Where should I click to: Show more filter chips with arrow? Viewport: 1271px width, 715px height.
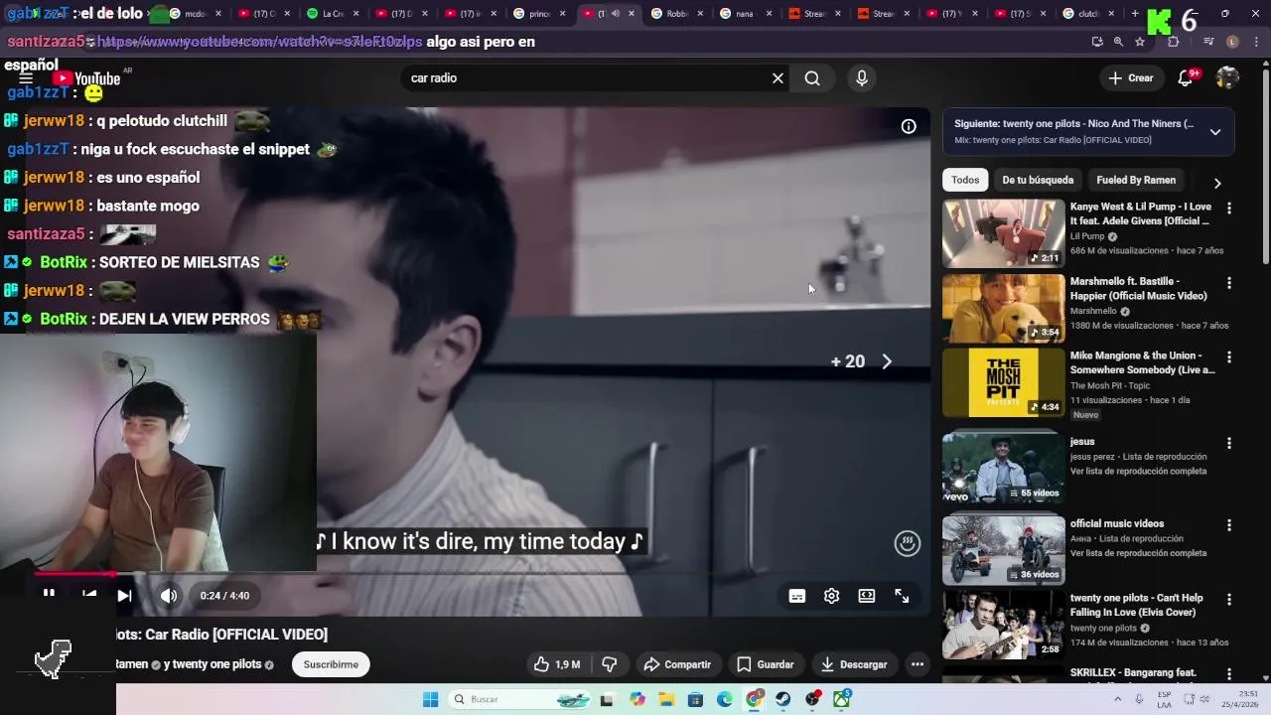tap(1217, 183)
